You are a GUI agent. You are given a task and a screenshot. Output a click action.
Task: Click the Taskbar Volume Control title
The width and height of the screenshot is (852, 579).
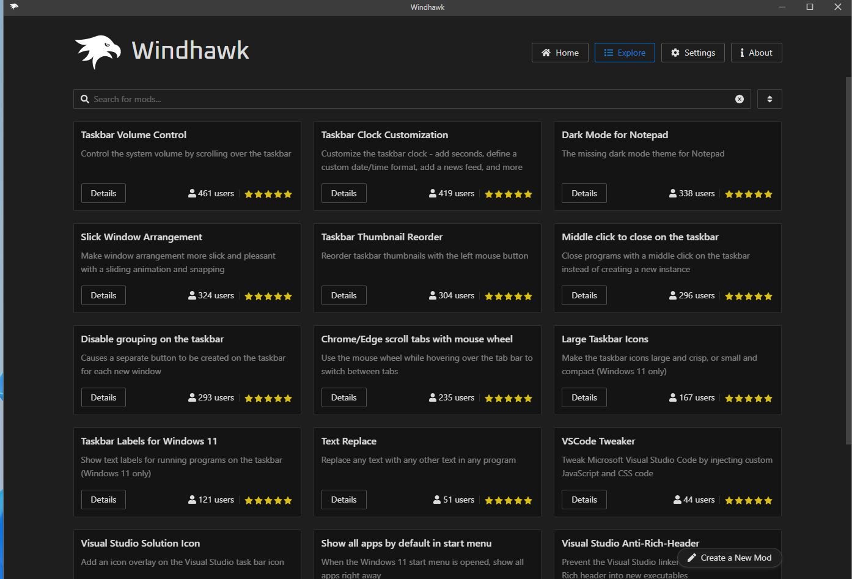134,135
